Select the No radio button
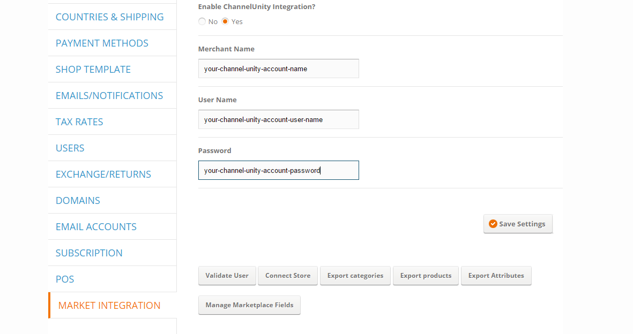This screenshot has width=633, height=334. click(x=202, y=21)
